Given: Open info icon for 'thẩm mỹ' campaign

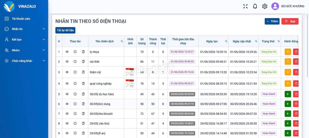Looking at the screenshot, I should 75,72.
